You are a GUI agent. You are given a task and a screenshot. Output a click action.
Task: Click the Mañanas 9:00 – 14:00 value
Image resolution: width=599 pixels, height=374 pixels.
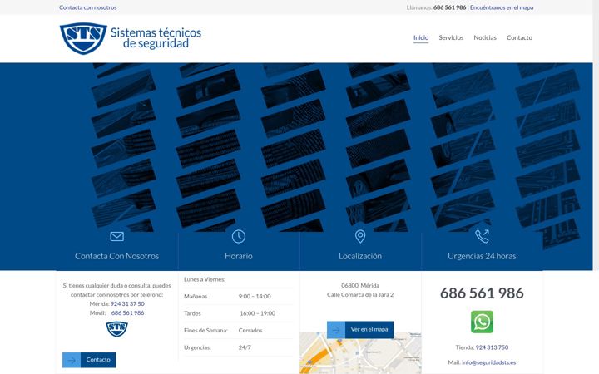coord(255,296)
